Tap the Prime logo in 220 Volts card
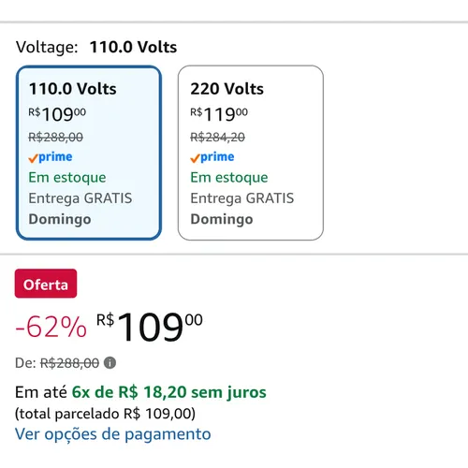 pos(212,157)
